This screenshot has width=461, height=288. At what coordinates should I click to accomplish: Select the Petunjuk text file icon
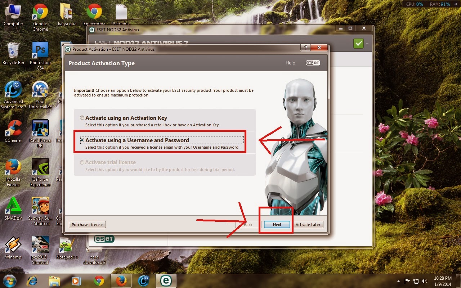(121, 15)
